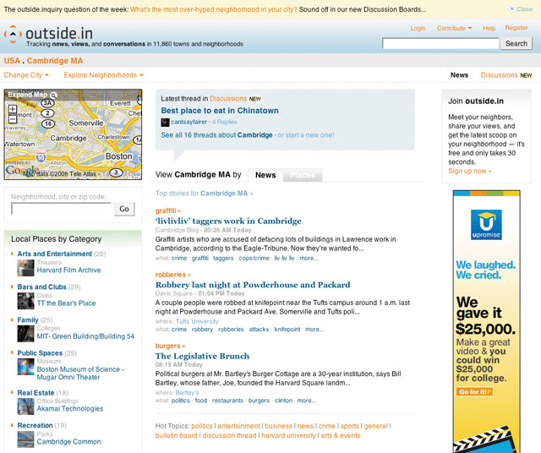Viewport: 541px width, 453px height.
Task: Expand the Family category arrow
Action: point(12,319)
